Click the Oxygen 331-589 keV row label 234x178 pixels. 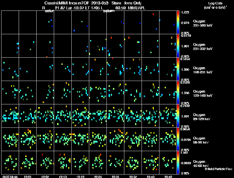tap(203, 23)
